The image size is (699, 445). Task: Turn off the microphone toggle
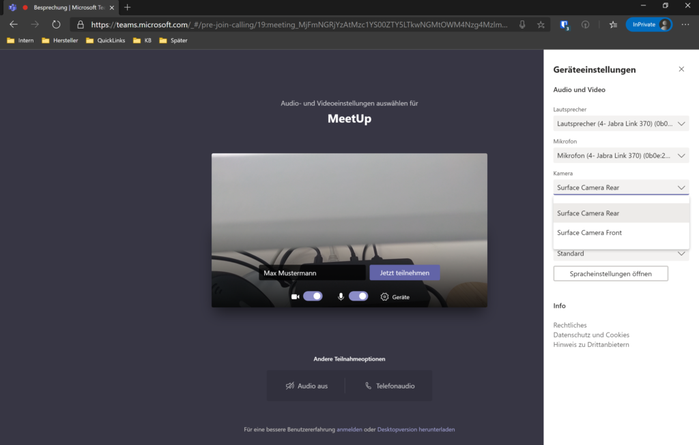[358, 296]
